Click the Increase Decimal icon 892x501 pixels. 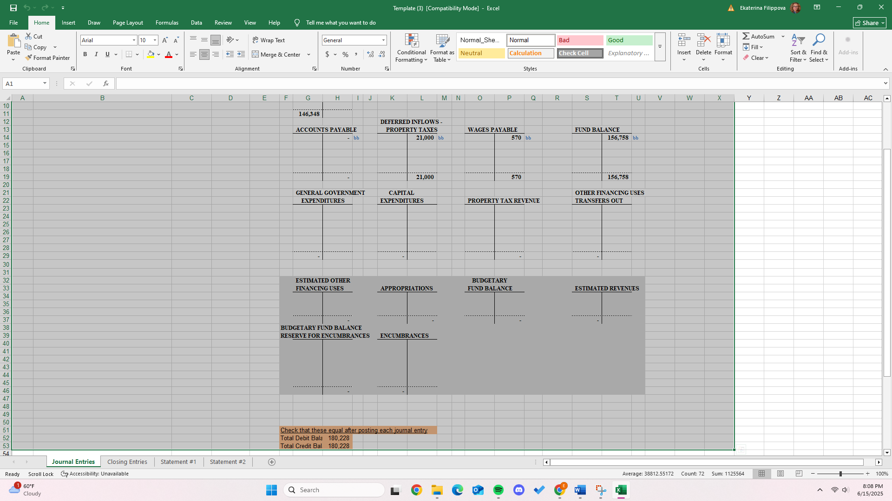coord(370,55)
